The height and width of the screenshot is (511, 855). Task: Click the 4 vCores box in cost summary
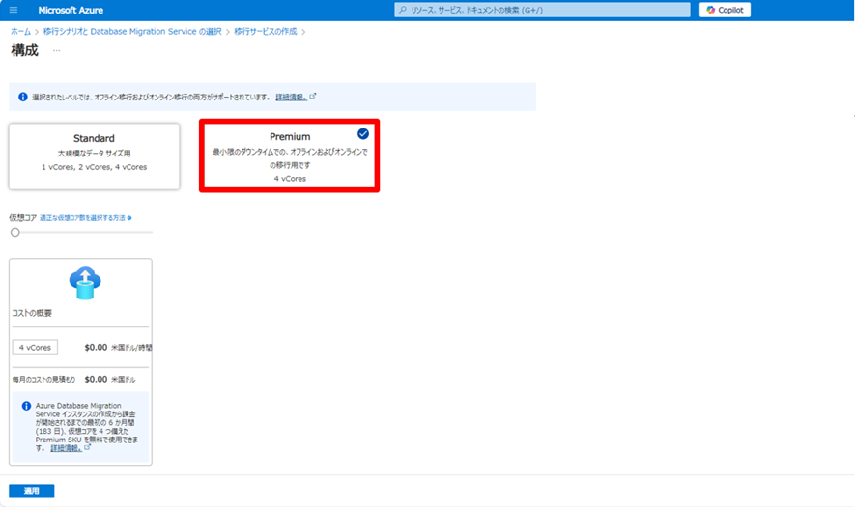pyautogui.click(x=36, y=347)
